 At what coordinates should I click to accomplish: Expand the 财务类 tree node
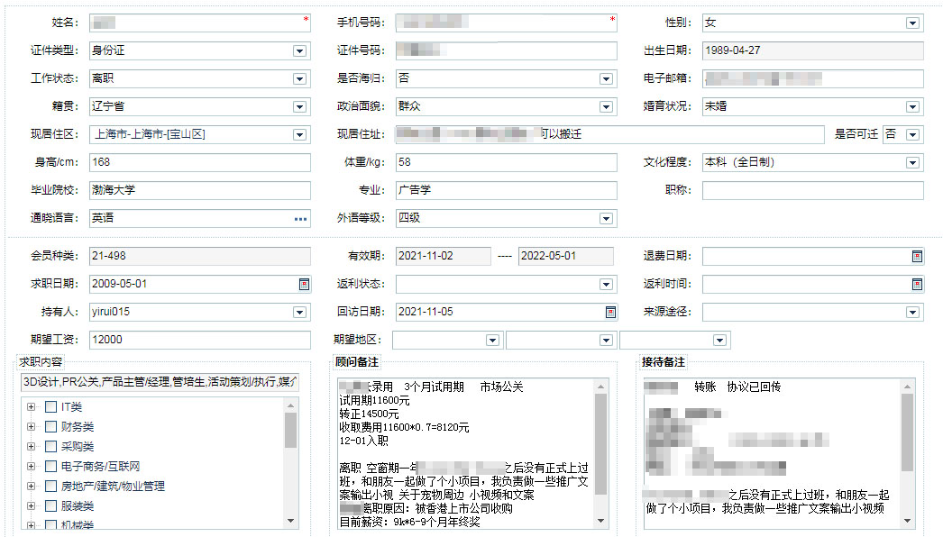tap(32, 427)
